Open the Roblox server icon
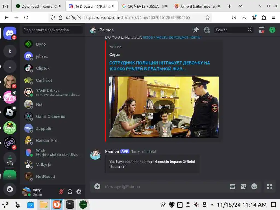 coord(10,112)
